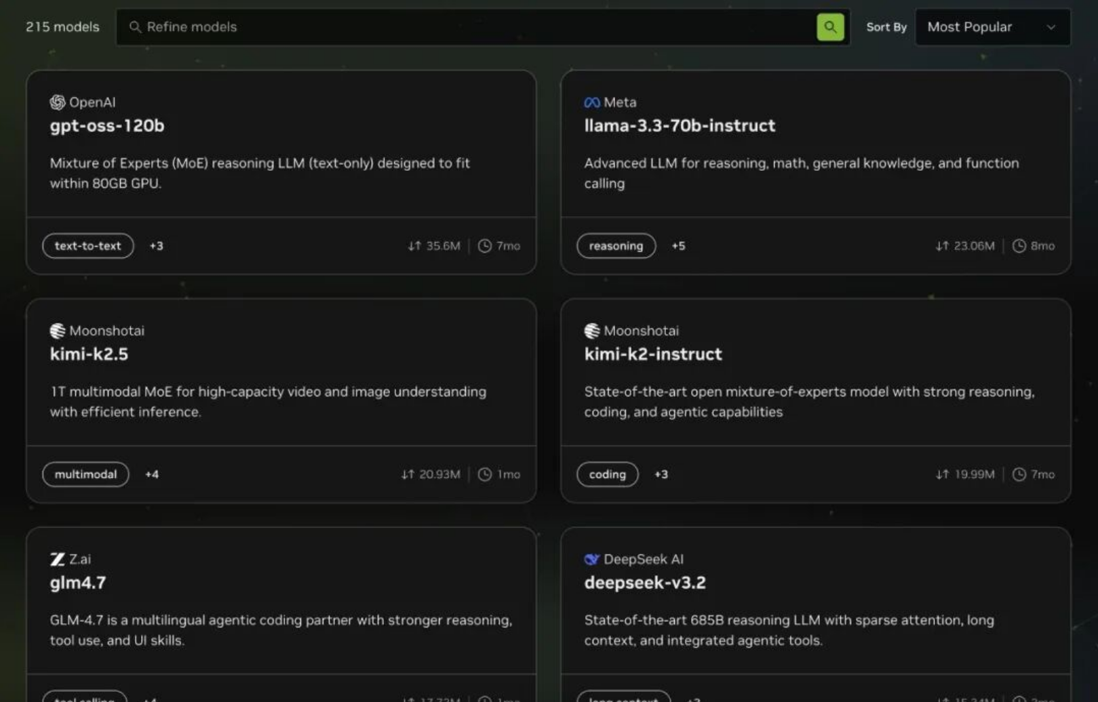The image size is (1098, 702).
Task: Expand the +5 tags on the llama card
Action: click(x=678, y=246)
